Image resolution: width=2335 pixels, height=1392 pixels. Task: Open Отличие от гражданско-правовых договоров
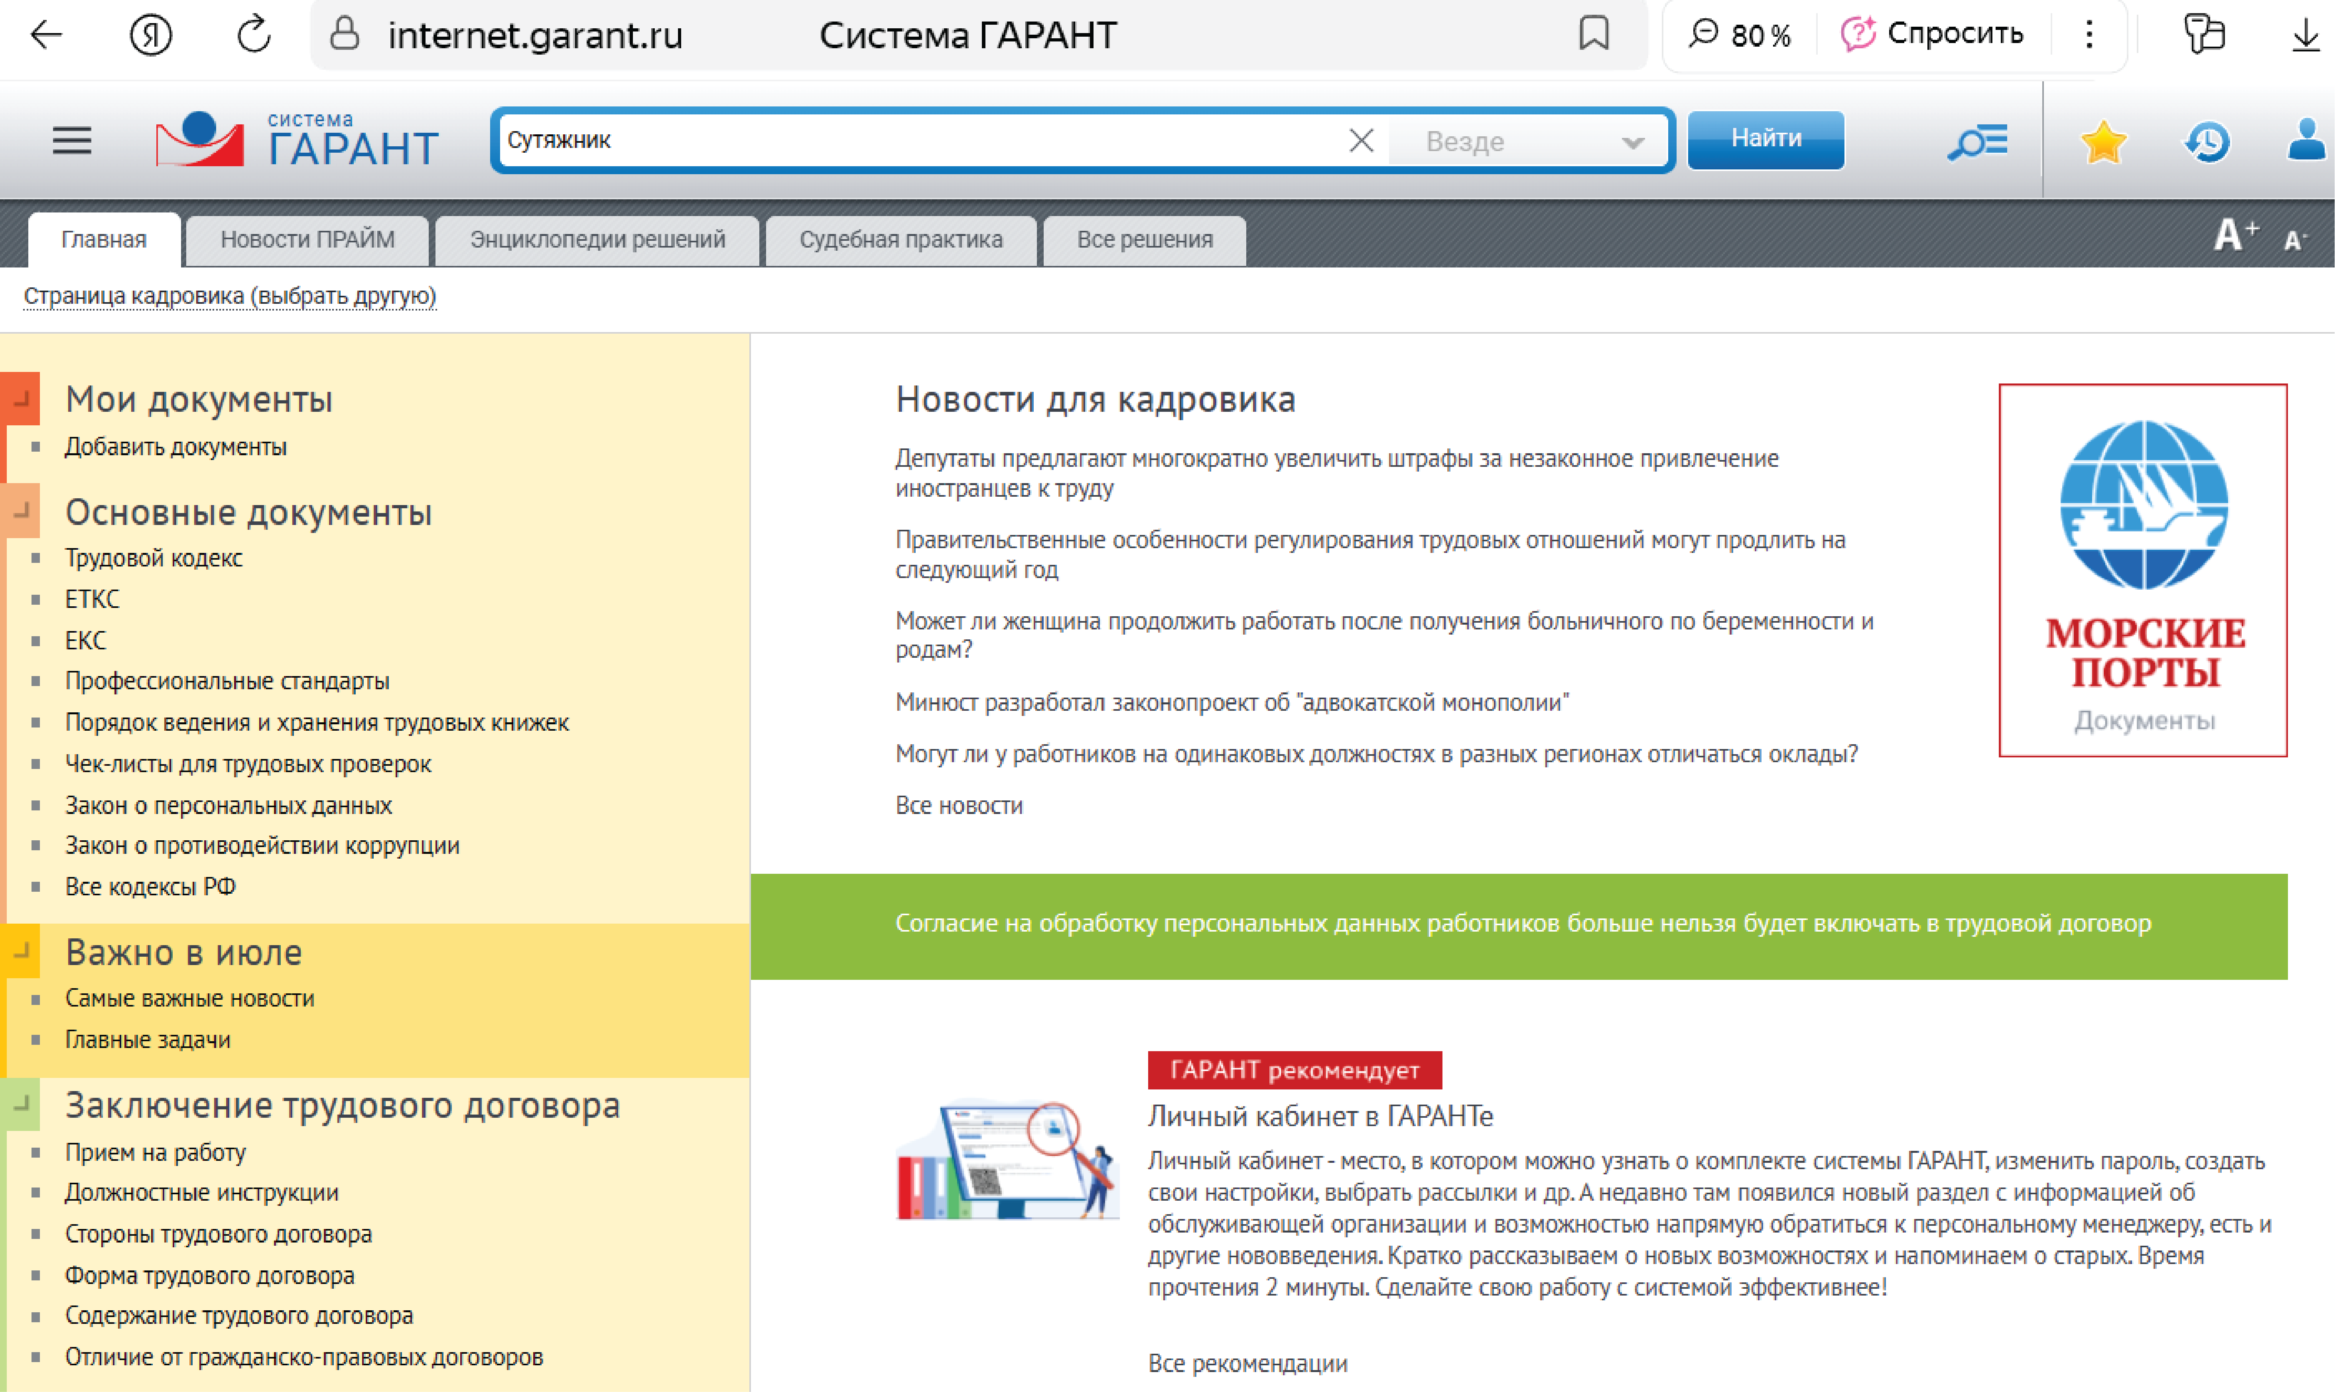[x=304, y=1357]
